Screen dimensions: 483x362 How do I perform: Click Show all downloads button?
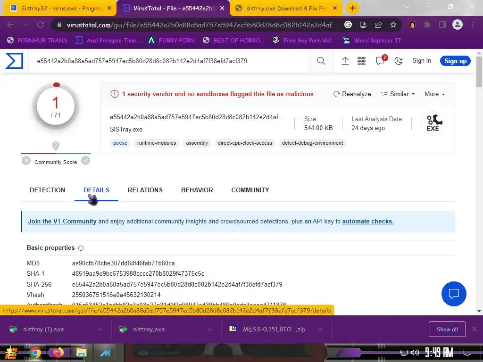(447, 329)
